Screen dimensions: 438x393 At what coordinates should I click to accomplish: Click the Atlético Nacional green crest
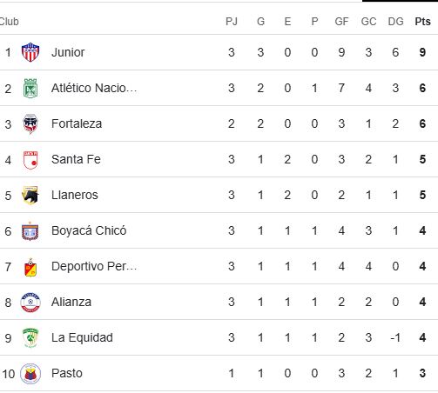click(30, 88)
